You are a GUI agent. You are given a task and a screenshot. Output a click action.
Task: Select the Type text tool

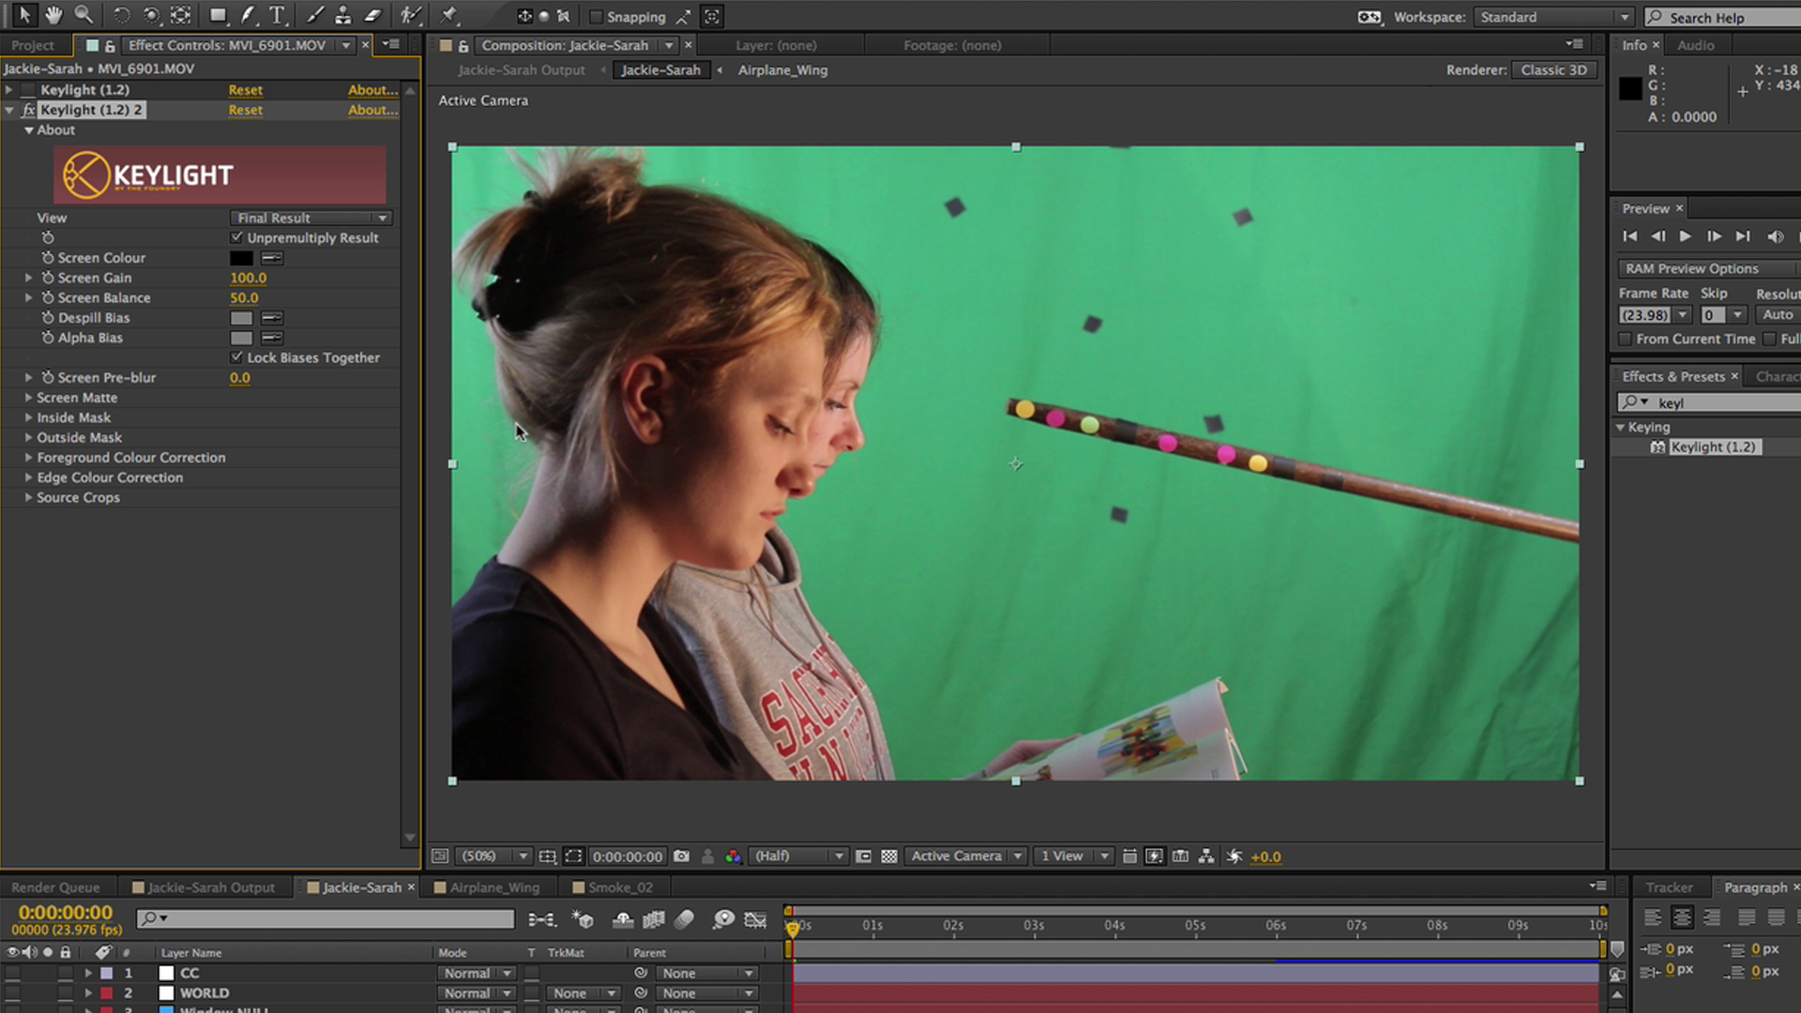tap(278, 16)
